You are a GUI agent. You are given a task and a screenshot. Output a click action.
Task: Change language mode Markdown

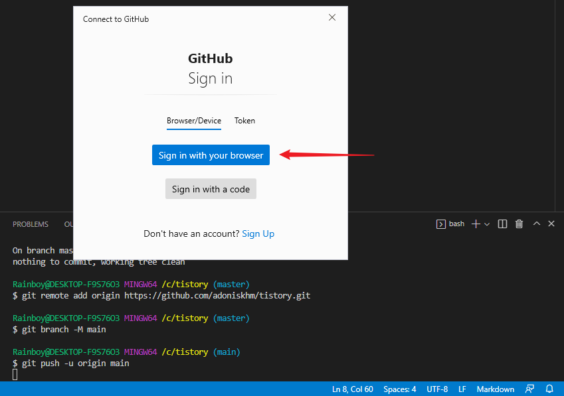tap(496, 389)
